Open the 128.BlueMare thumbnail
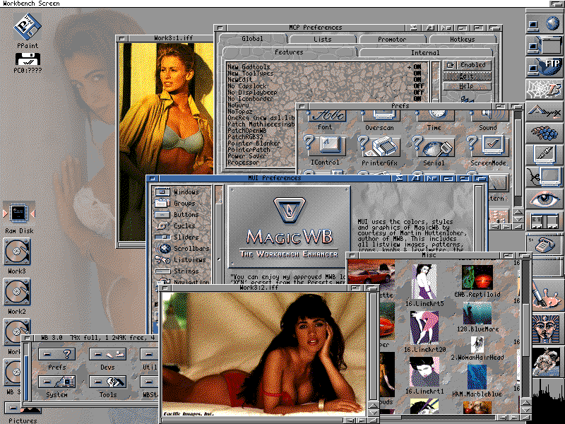This screenshot has width=565, height=424. 477,313
